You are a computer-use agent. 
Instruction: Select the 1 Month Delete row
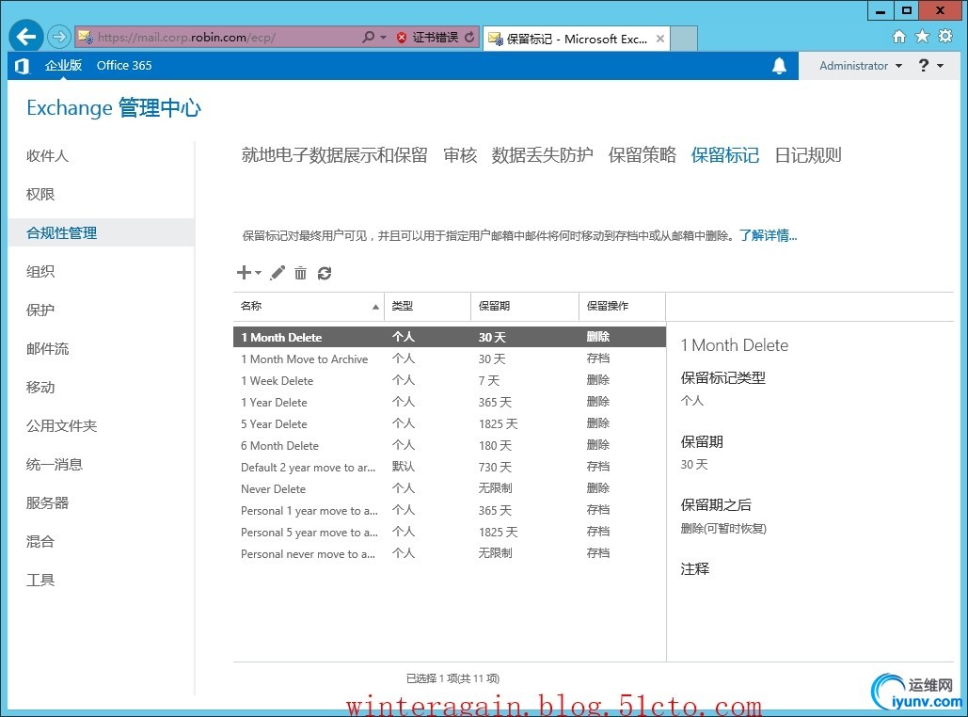[x=450, y=337]
